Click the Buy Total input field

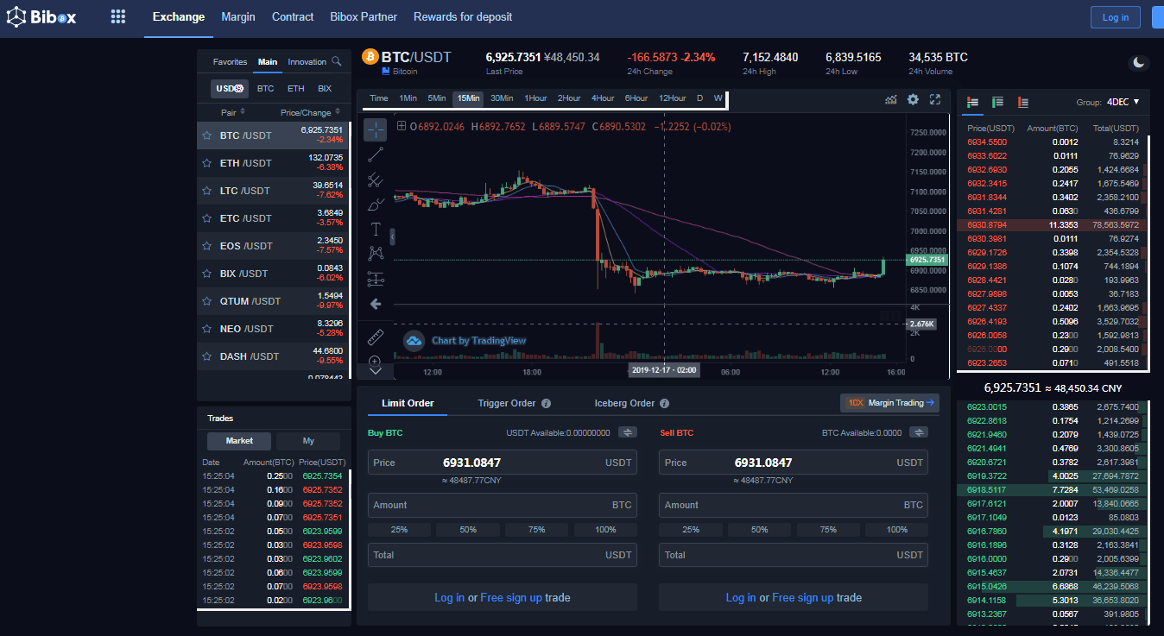pos(503,555)
